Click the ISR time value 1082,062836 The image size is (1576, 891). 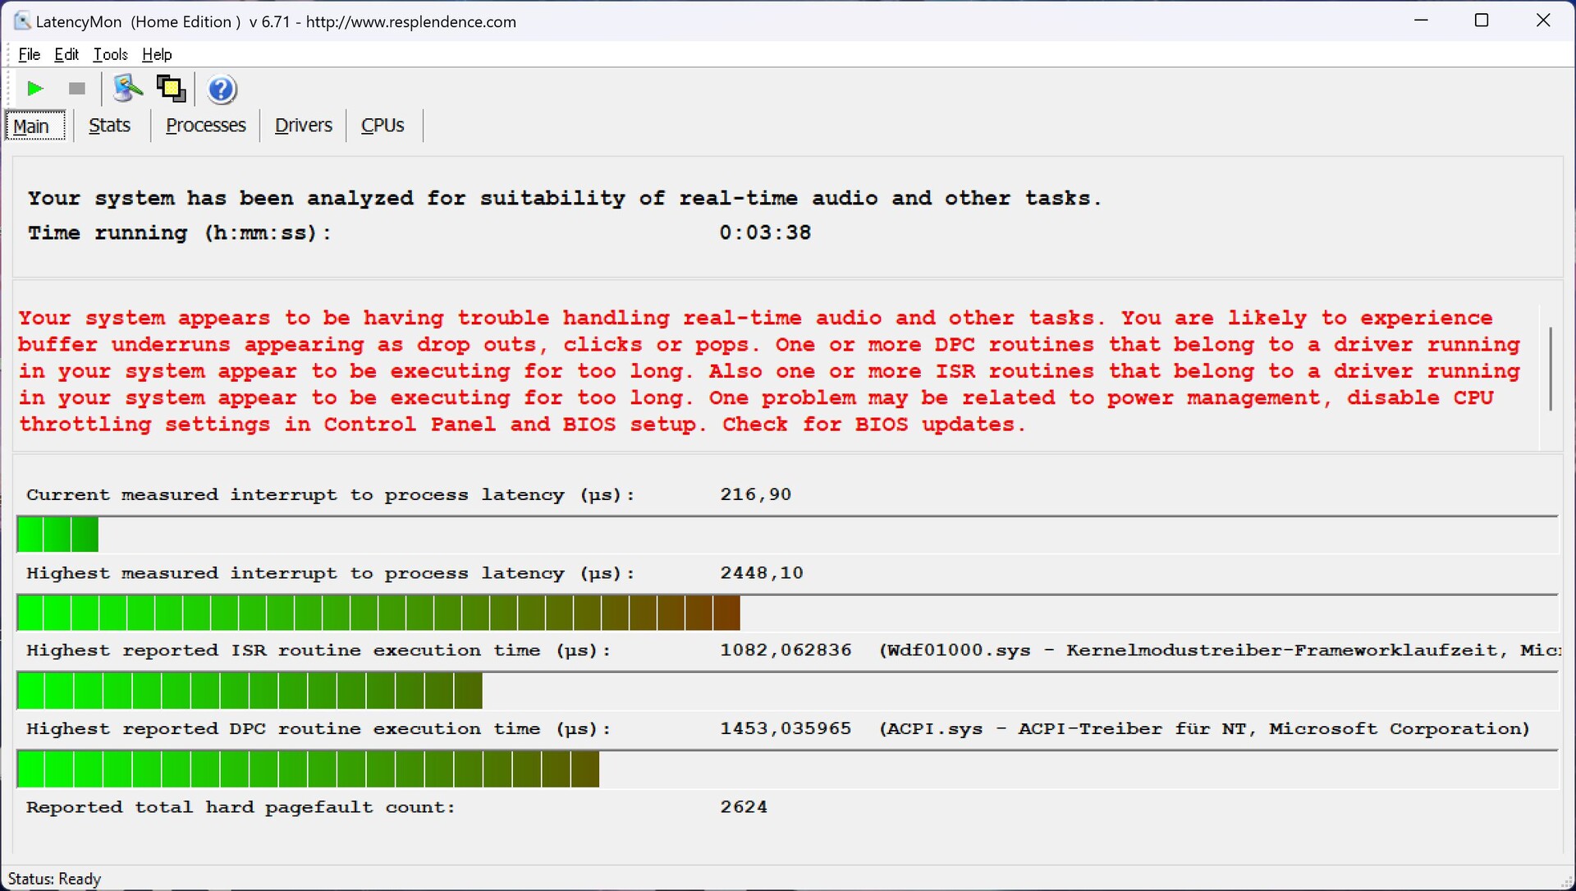point(786,650)
